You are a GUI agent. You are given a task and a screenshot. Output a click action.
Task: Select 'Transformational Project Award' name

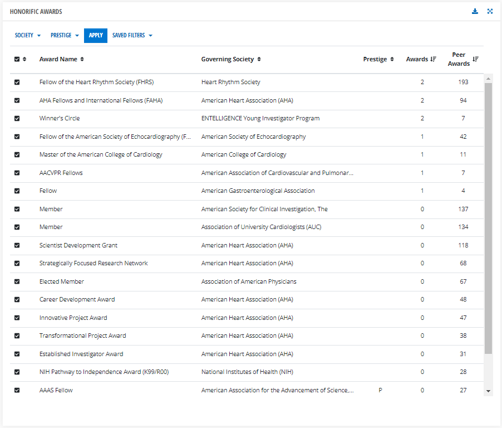pos(82,335)
